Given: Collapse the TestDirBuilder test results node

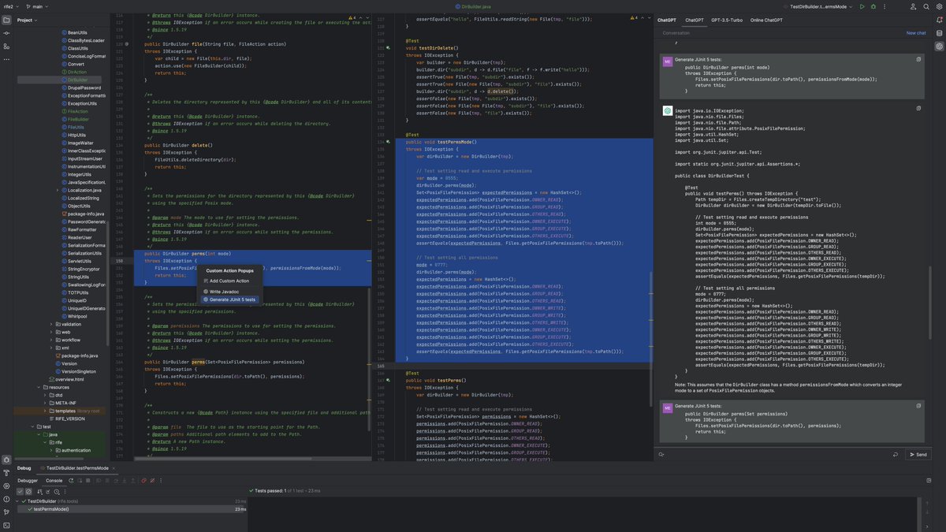Looking at the screenshot, I should coord(19,501).
